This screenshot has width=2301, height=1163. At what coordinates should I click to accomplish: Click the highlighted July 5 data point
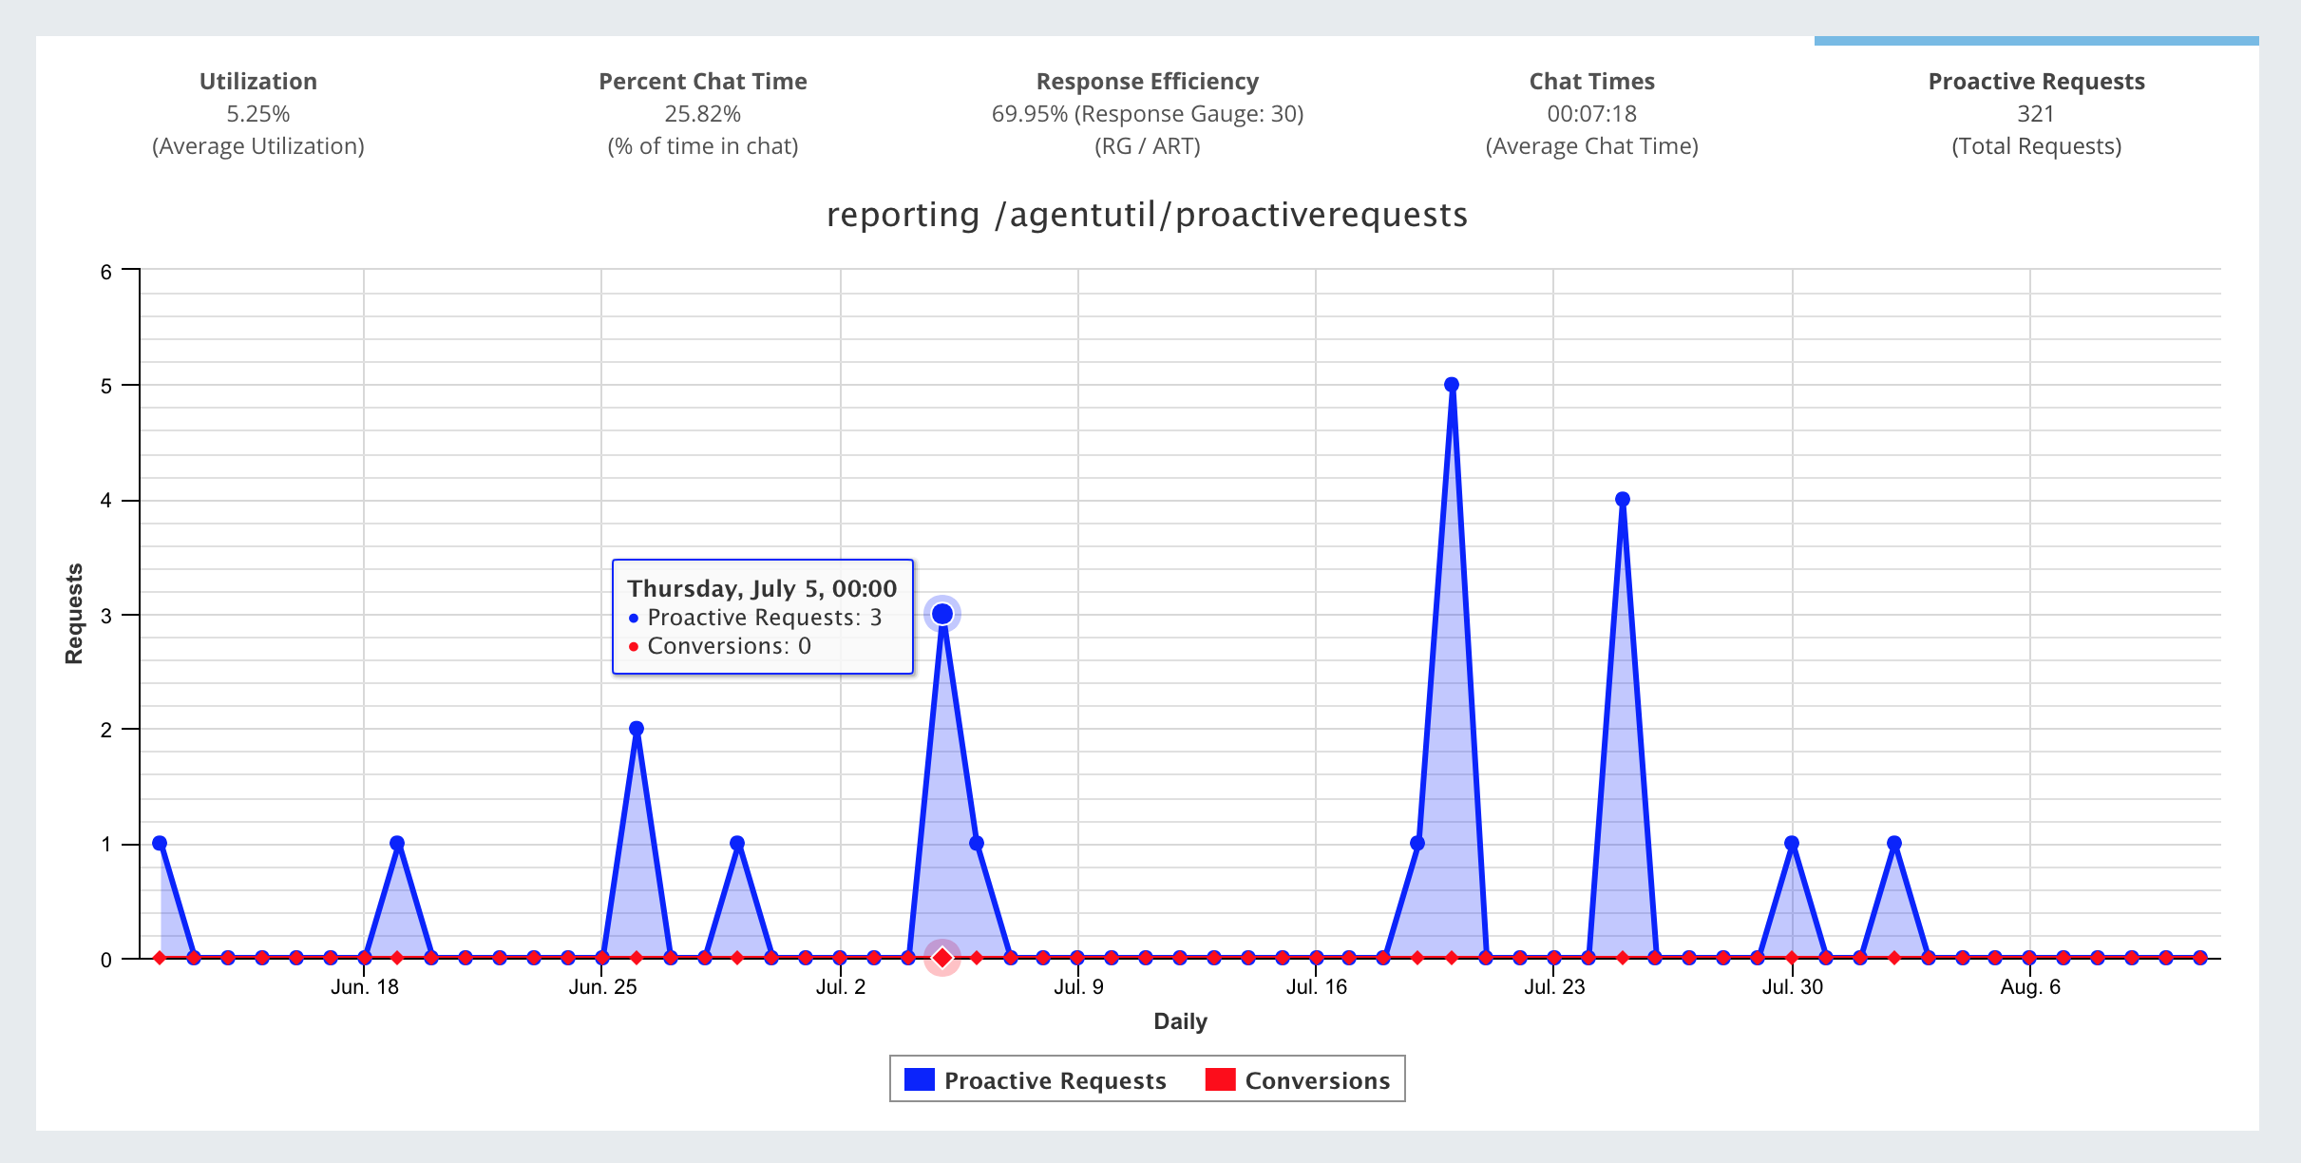click(x=942, y=614)
